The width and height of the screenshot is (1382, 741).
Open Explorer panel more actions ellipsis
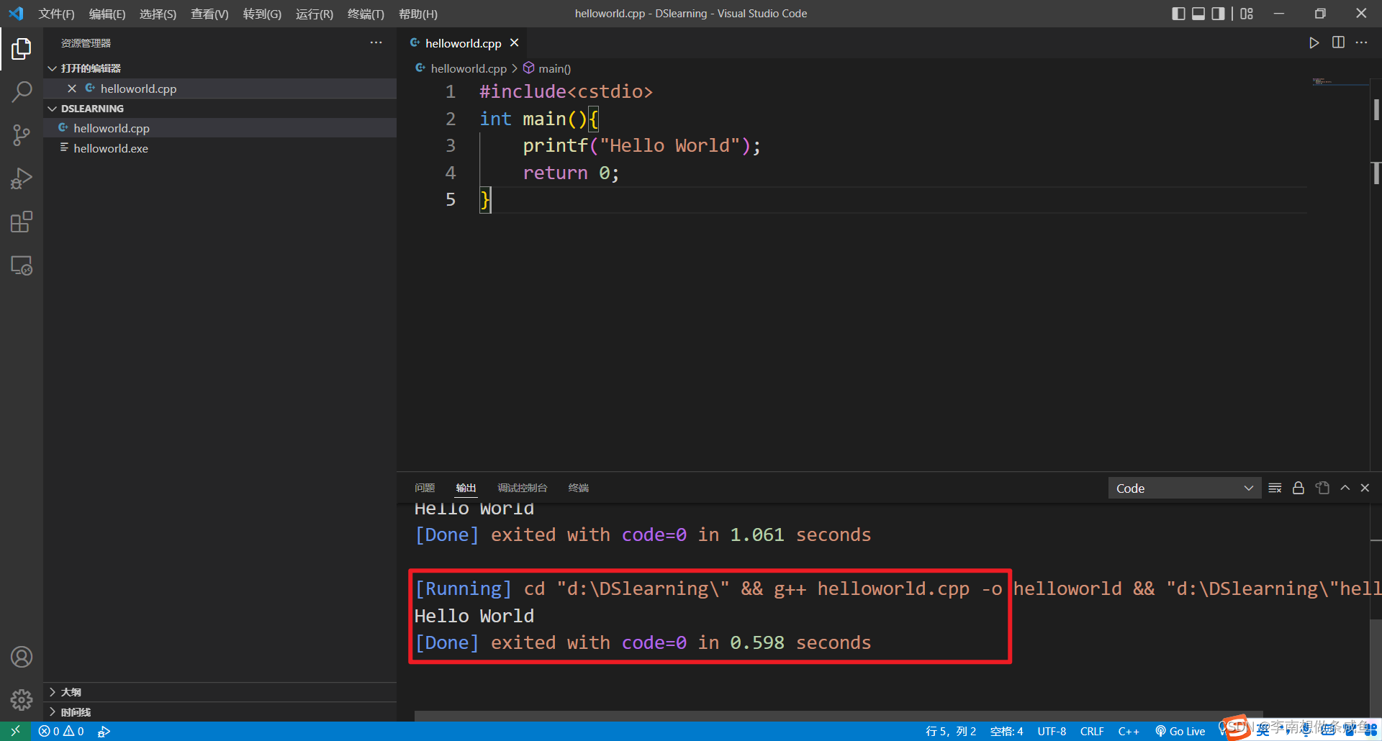tap(376, 43)
